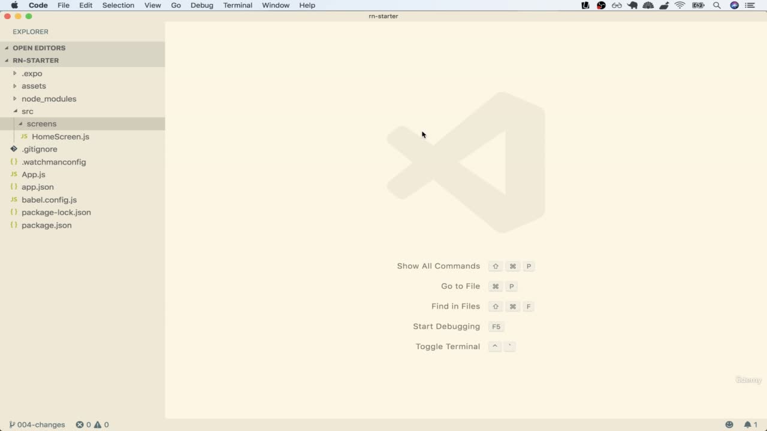
Task: Collapse the screens folder arrow
Action: click(x=20, y=124)
